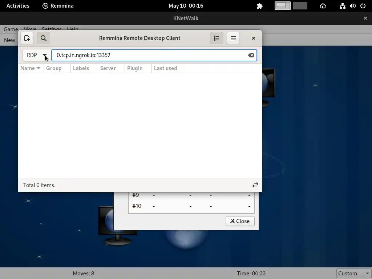This screenshot has height=279, width=372.
Task: Click the Time: 00:22 status text
Action: tap(251, 274)
